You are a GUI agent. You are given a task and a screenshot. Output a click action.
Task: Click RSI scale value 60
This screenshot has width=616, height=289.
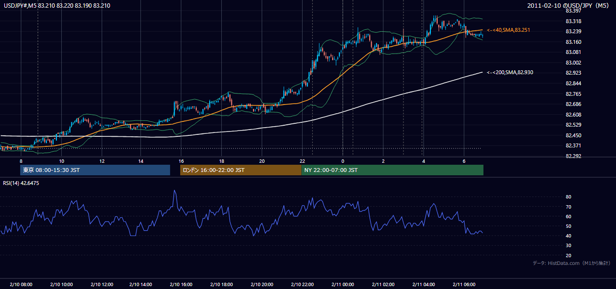click(569, 216)
